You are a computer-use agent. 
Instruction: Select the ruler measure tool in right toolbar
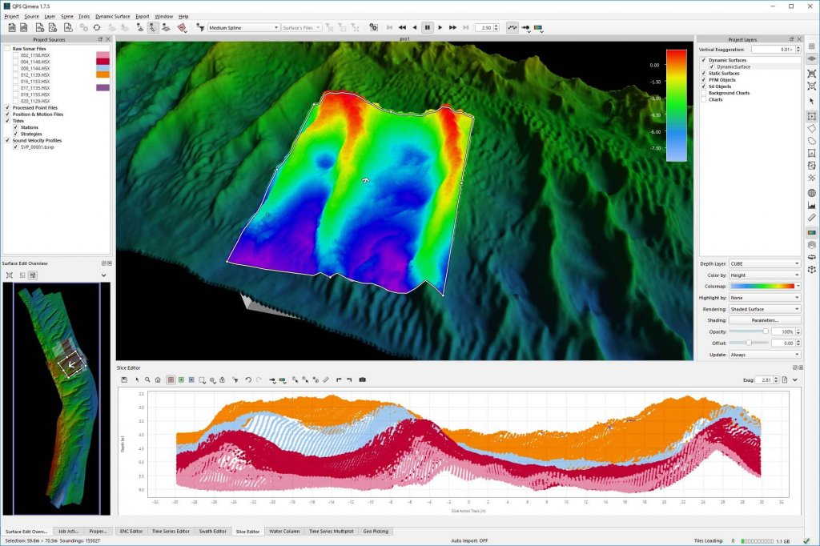point(811,219)
